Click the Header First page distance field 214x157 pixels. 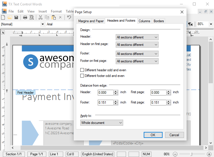pos(159,93)
